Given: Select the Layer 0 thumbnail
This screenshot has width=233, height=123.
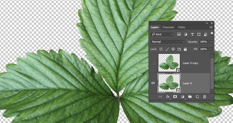Looking at the screenshot, I should pos(169,83).
